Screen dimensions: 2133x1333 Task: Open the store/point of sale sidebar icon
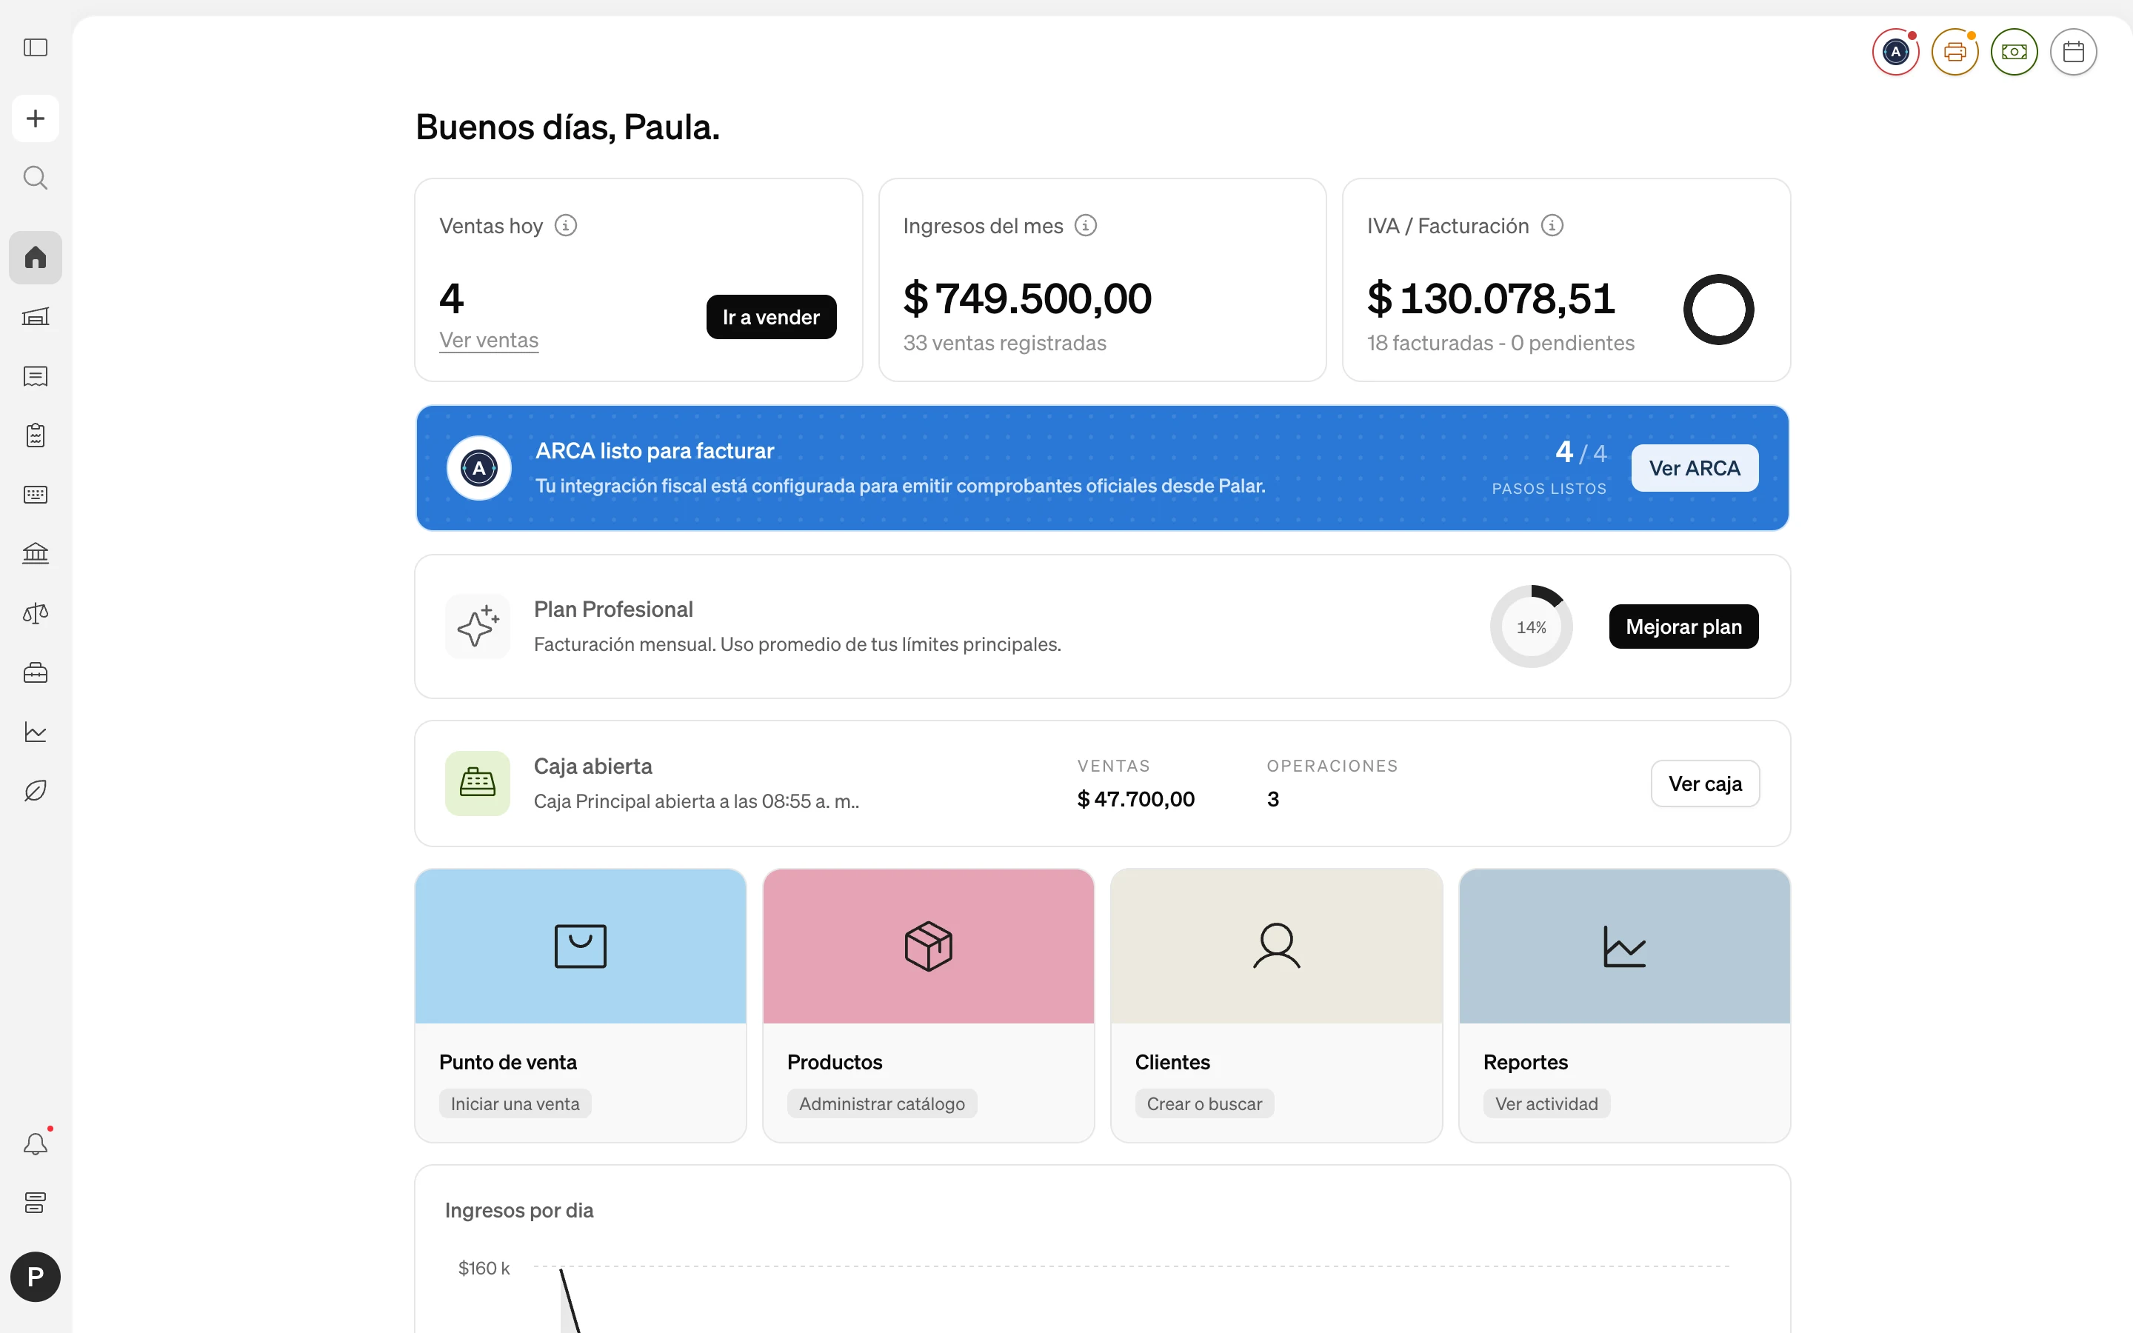[x=36, y=316]
